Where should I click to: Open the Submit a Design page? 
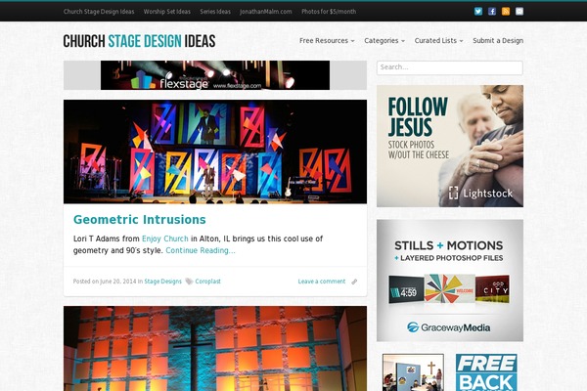point(498,40)
